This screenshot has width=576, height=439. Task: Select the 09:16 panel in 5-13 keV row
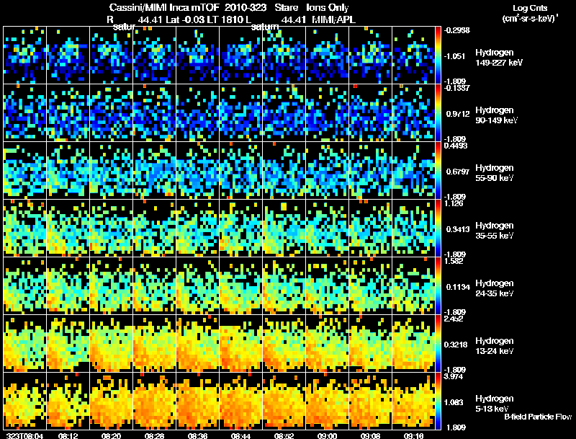[x=413, y=401]
